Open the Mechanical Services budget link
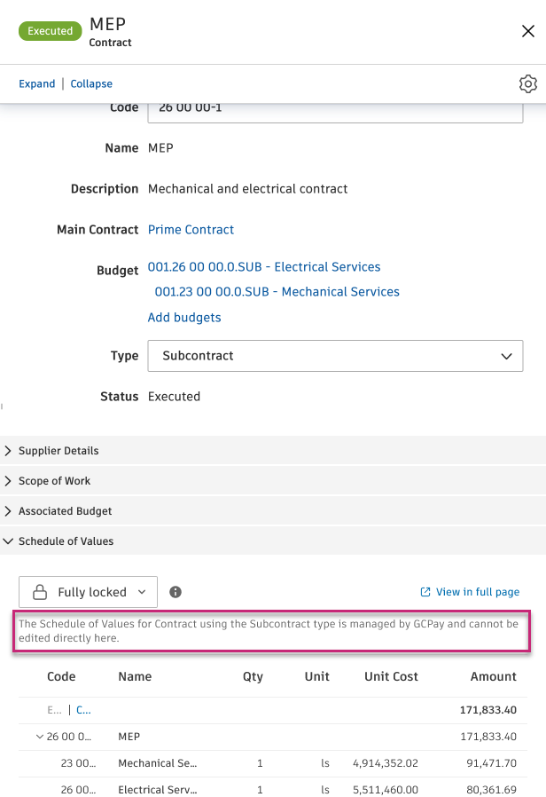The image size is (546, 797). click(277, 291)
